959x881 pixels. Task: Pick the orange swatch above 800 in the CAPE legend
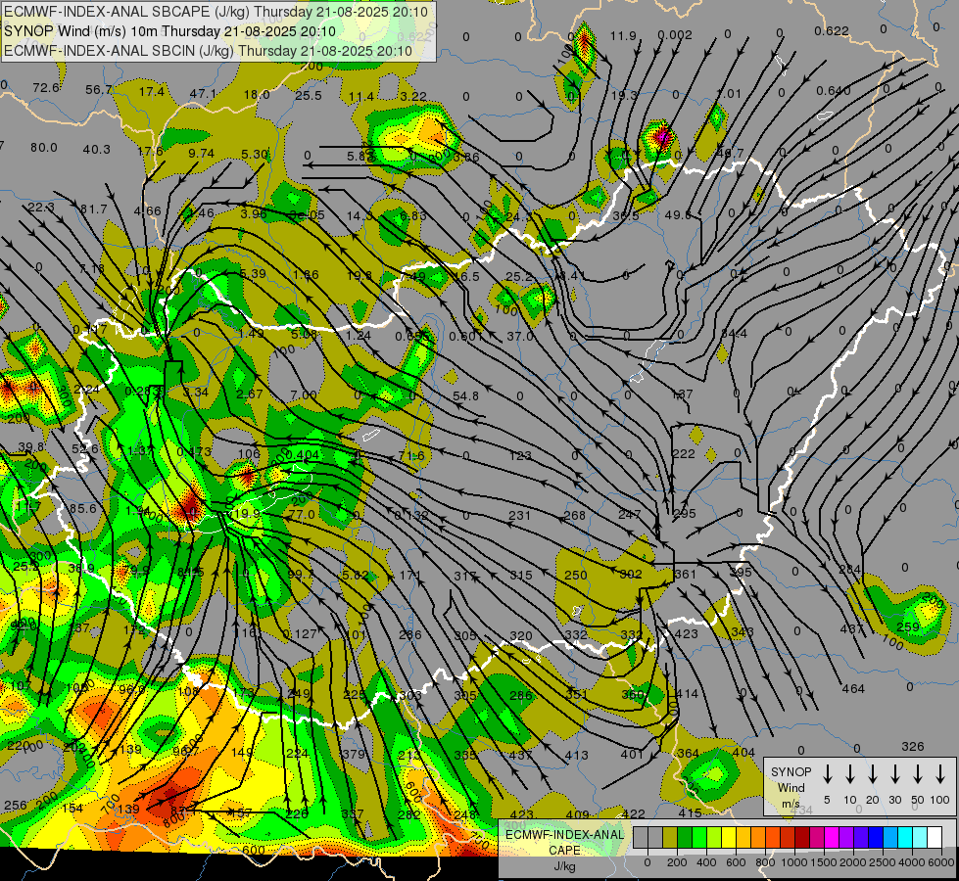pos(758,838)
